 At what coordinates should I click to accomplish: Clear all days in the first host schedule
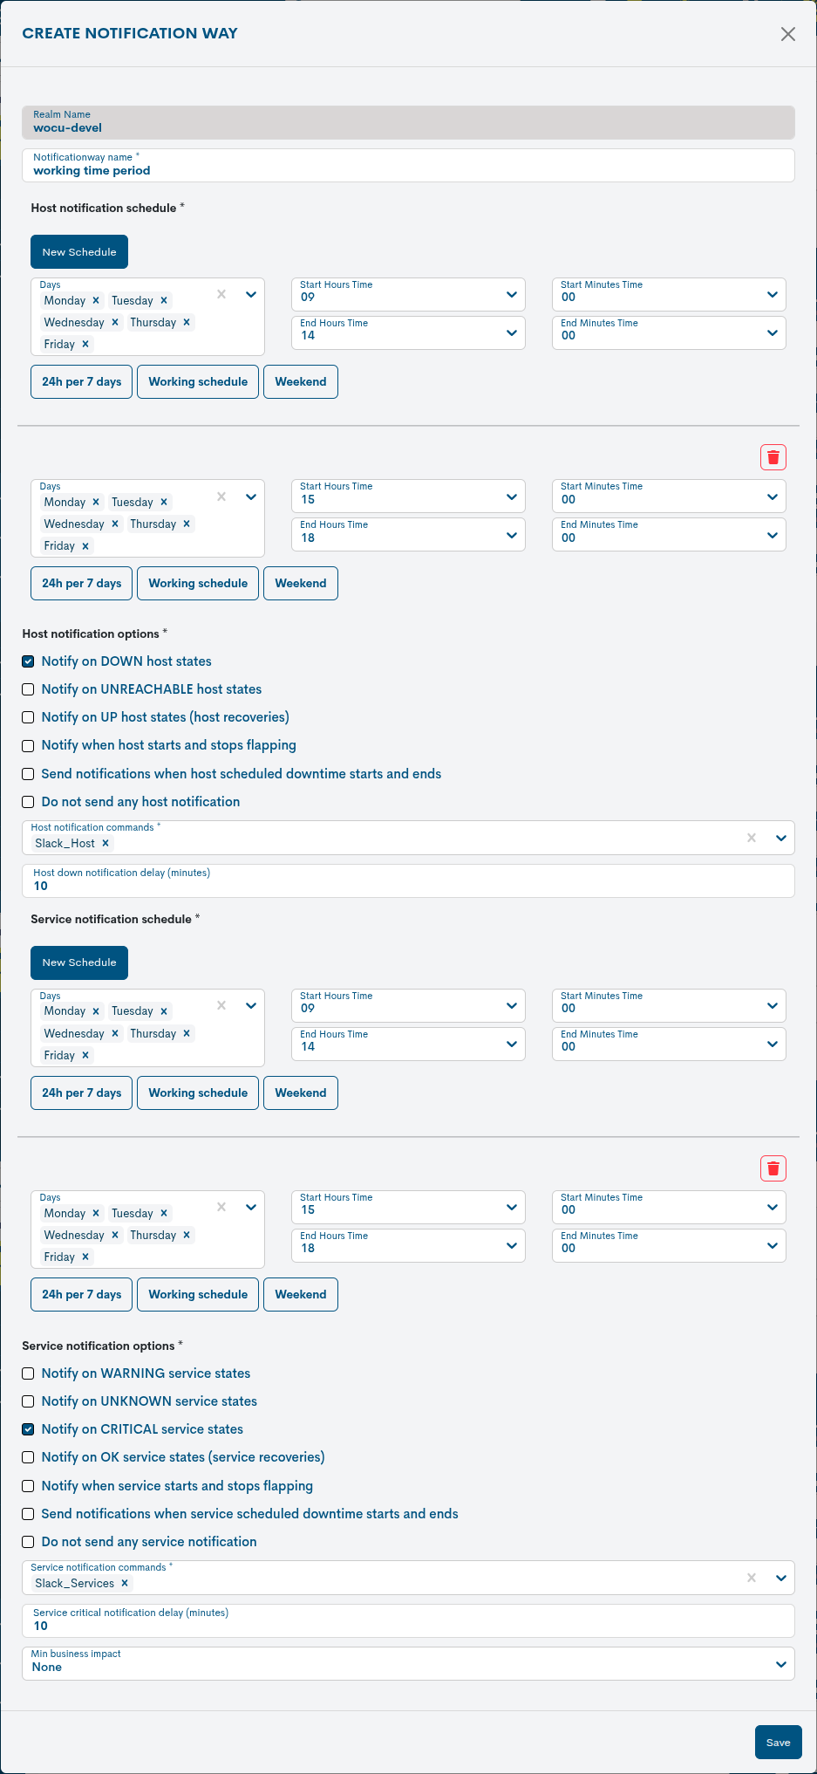[x=221, y=294]
